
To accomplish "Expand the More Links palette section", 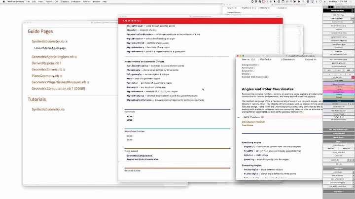I will (x=338, y=168).
